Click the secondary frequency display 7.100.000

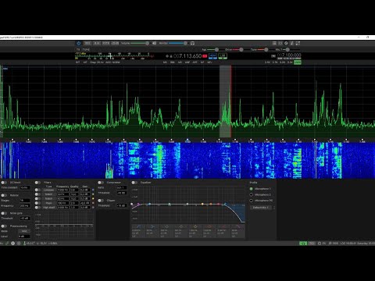point(289,55)
